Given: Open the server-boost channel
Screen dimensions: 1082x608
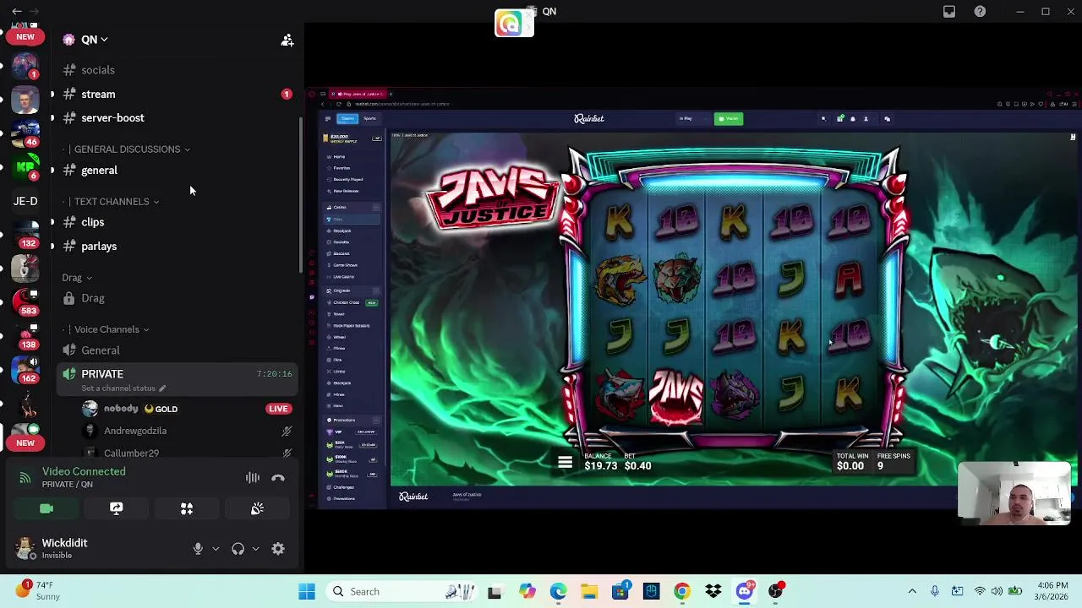Looking at the screenshot, I should (176, 117).
